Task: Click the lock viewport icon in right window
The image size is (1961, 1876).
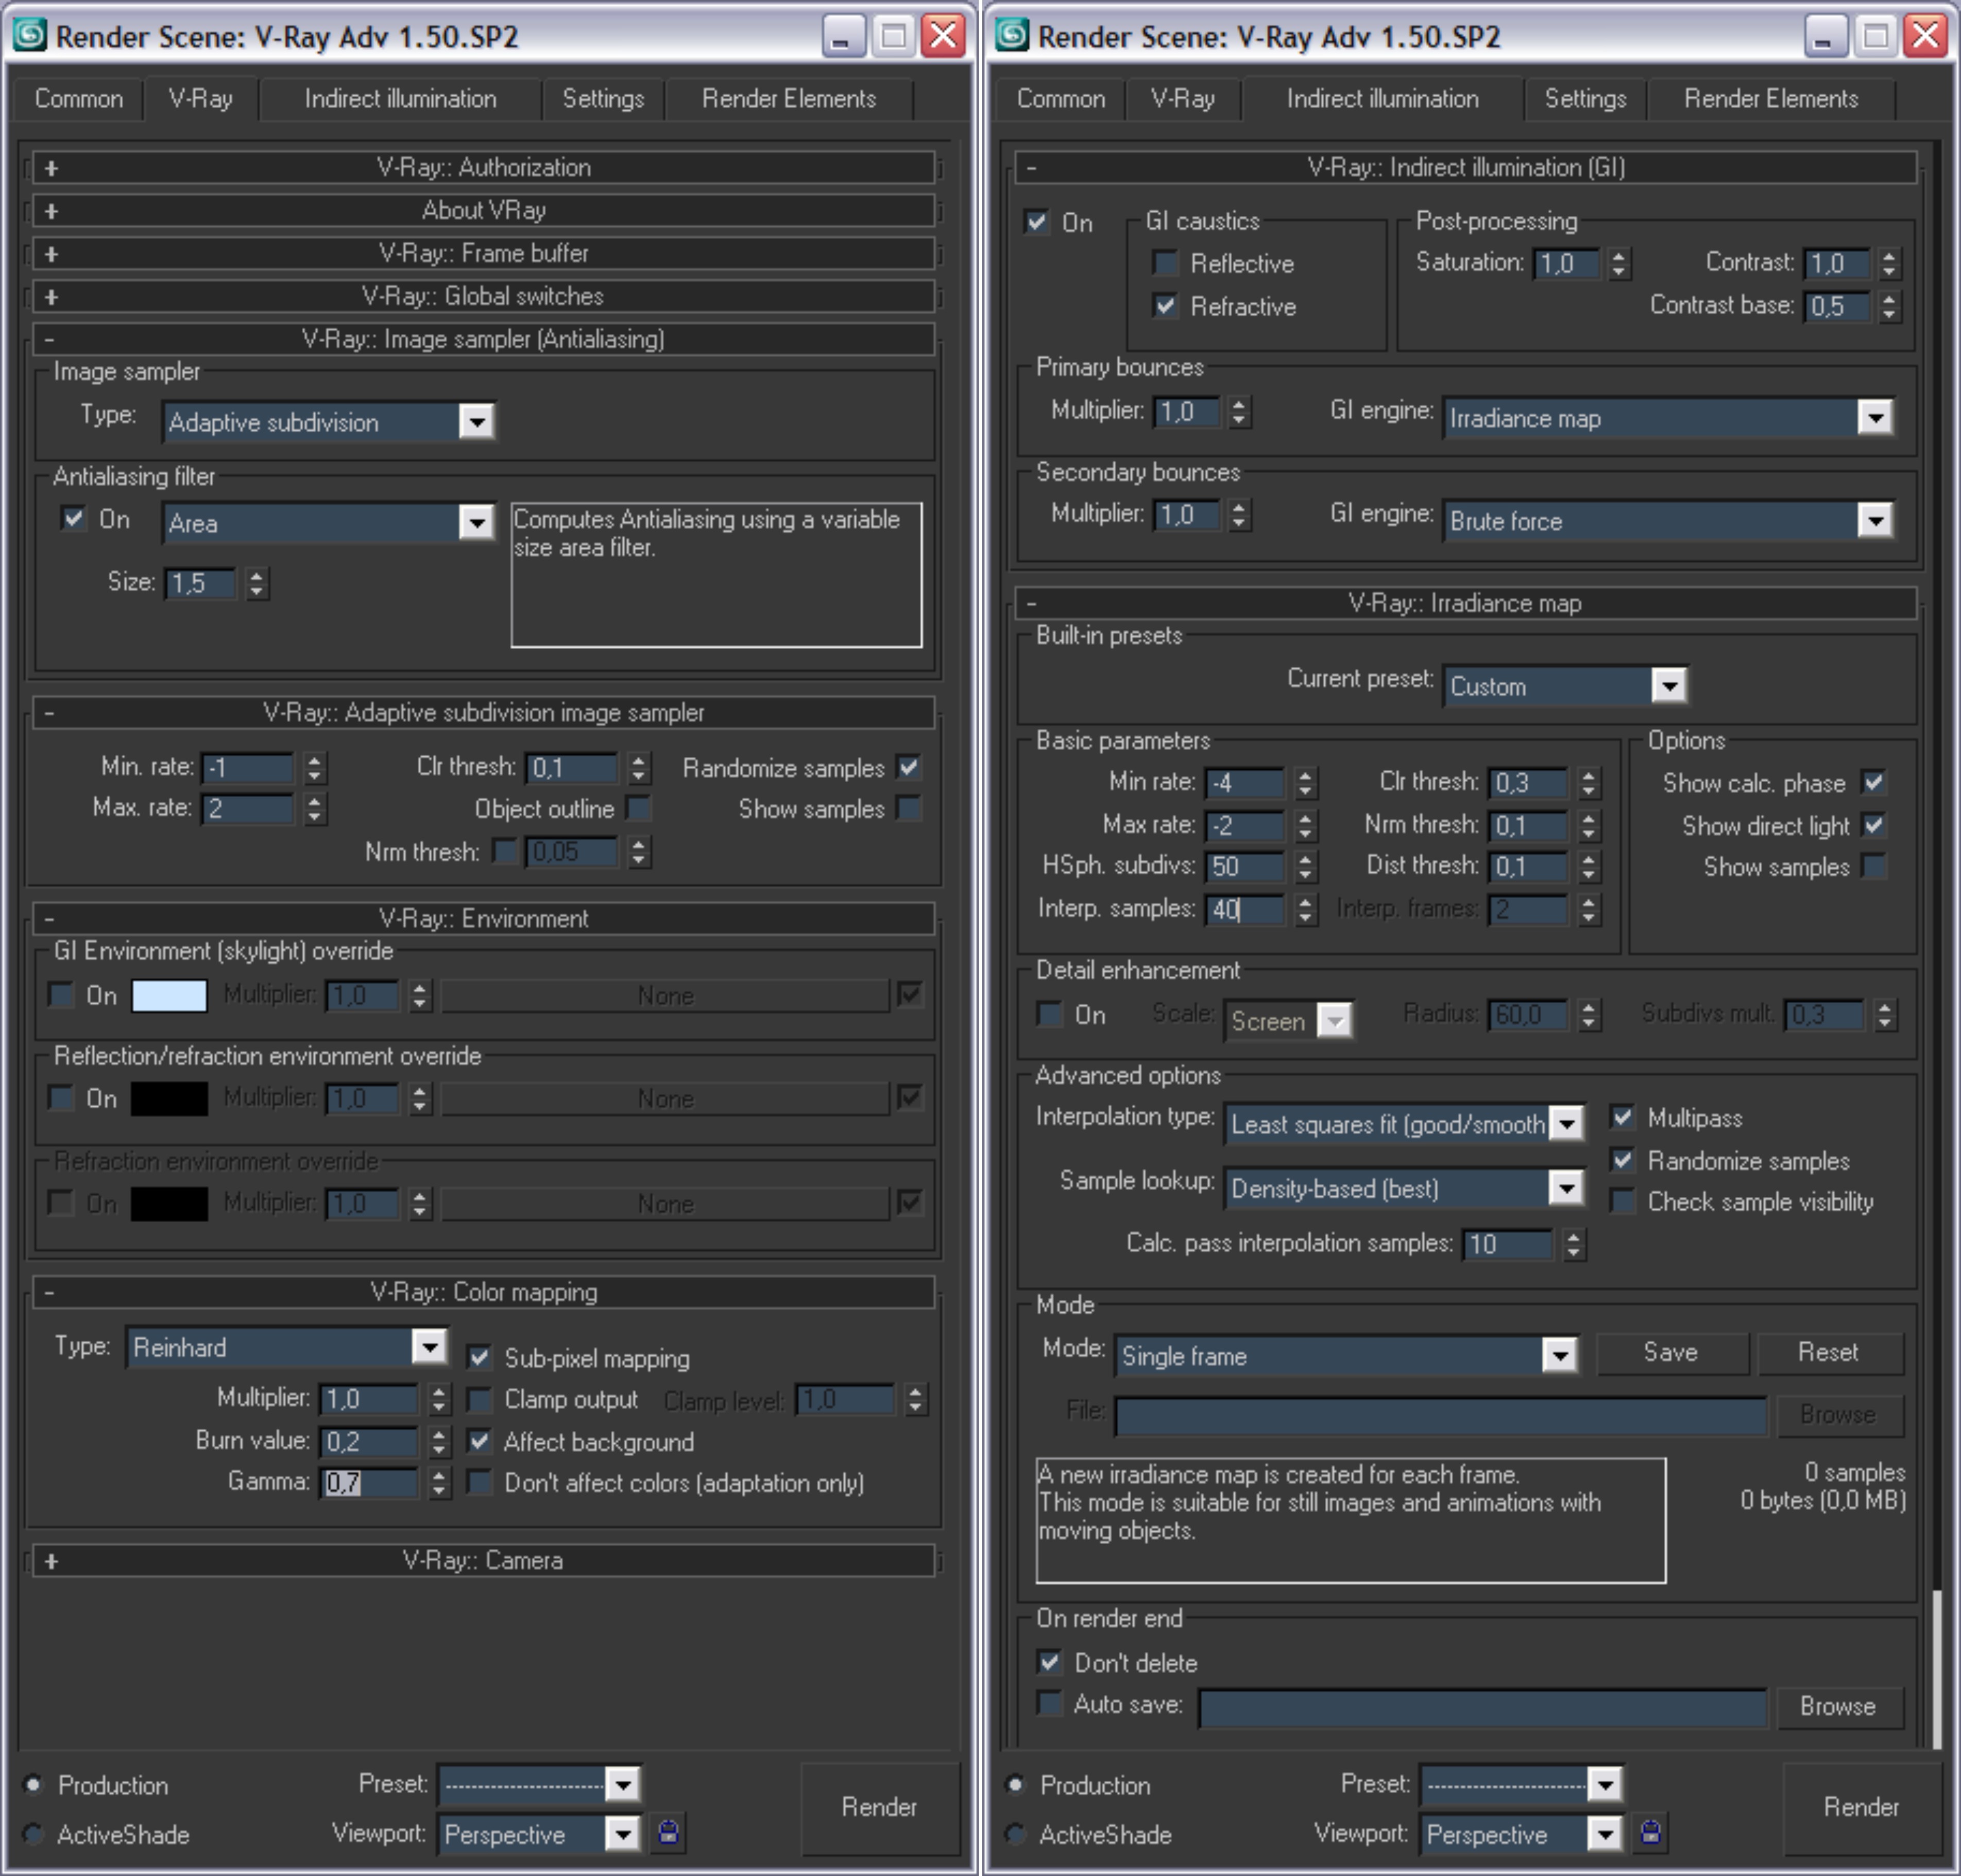Action: pos(1650,1832)
